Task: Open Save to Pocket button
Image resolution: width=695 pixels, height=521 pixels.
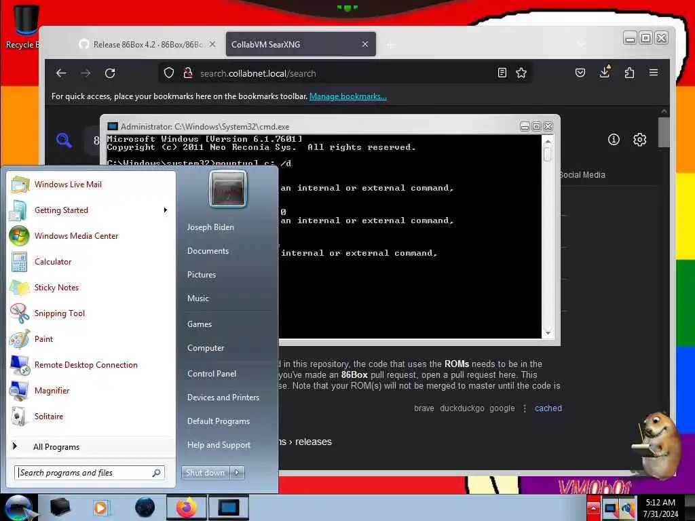Action: 580,73
